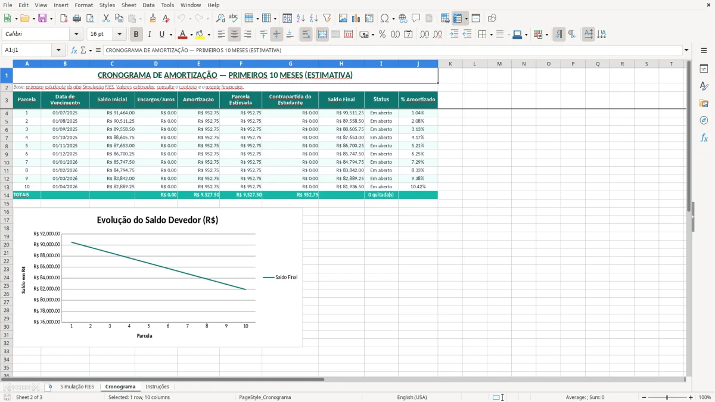The height and width of the screenshot is (402, 715).
Task: Insert a hyperlink
Action: (403, 18)
